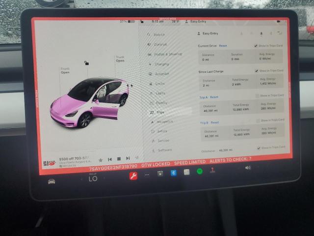This screenshot has height=236, width=314.
Task: Open the Locks menu
Action: [x=157, y=84]
